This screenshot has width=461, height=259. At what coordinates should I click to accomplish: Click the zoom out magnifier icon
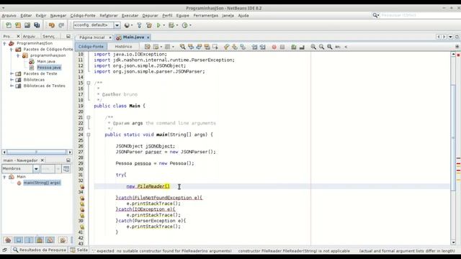click(x=322, y=47)
